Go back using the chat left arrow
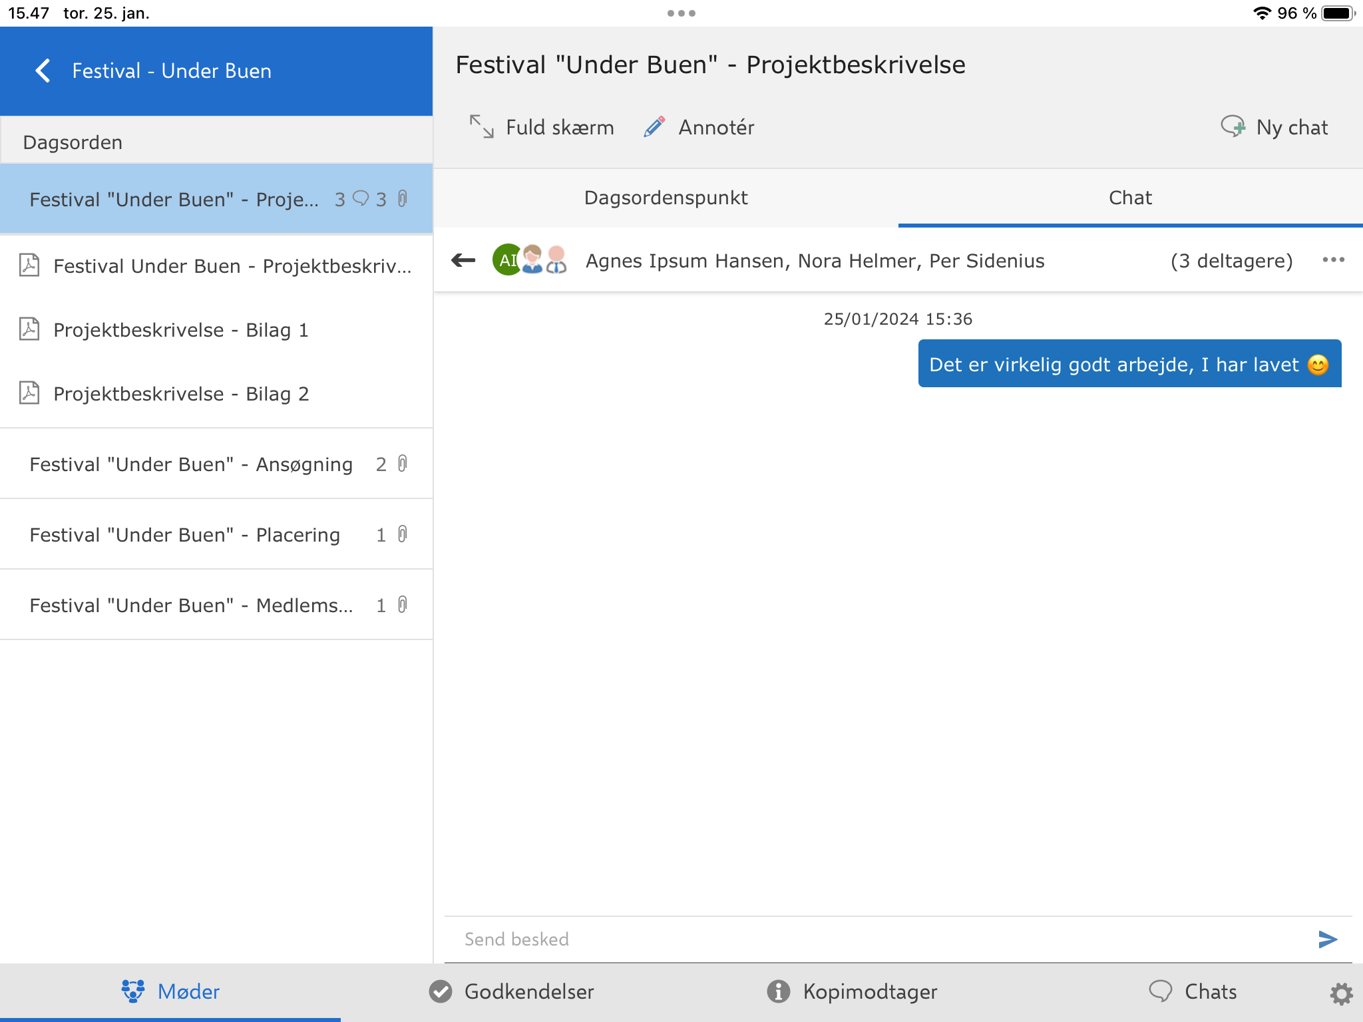The width and height of the screenshot is (1363, 1022). [463, 260]
